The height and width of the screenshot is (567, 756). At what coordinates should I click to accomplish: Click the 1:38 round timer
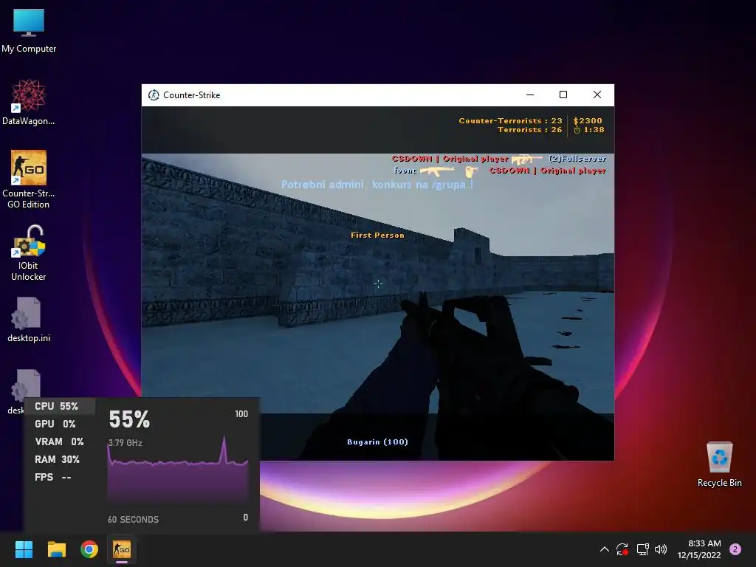coord(588,130)
